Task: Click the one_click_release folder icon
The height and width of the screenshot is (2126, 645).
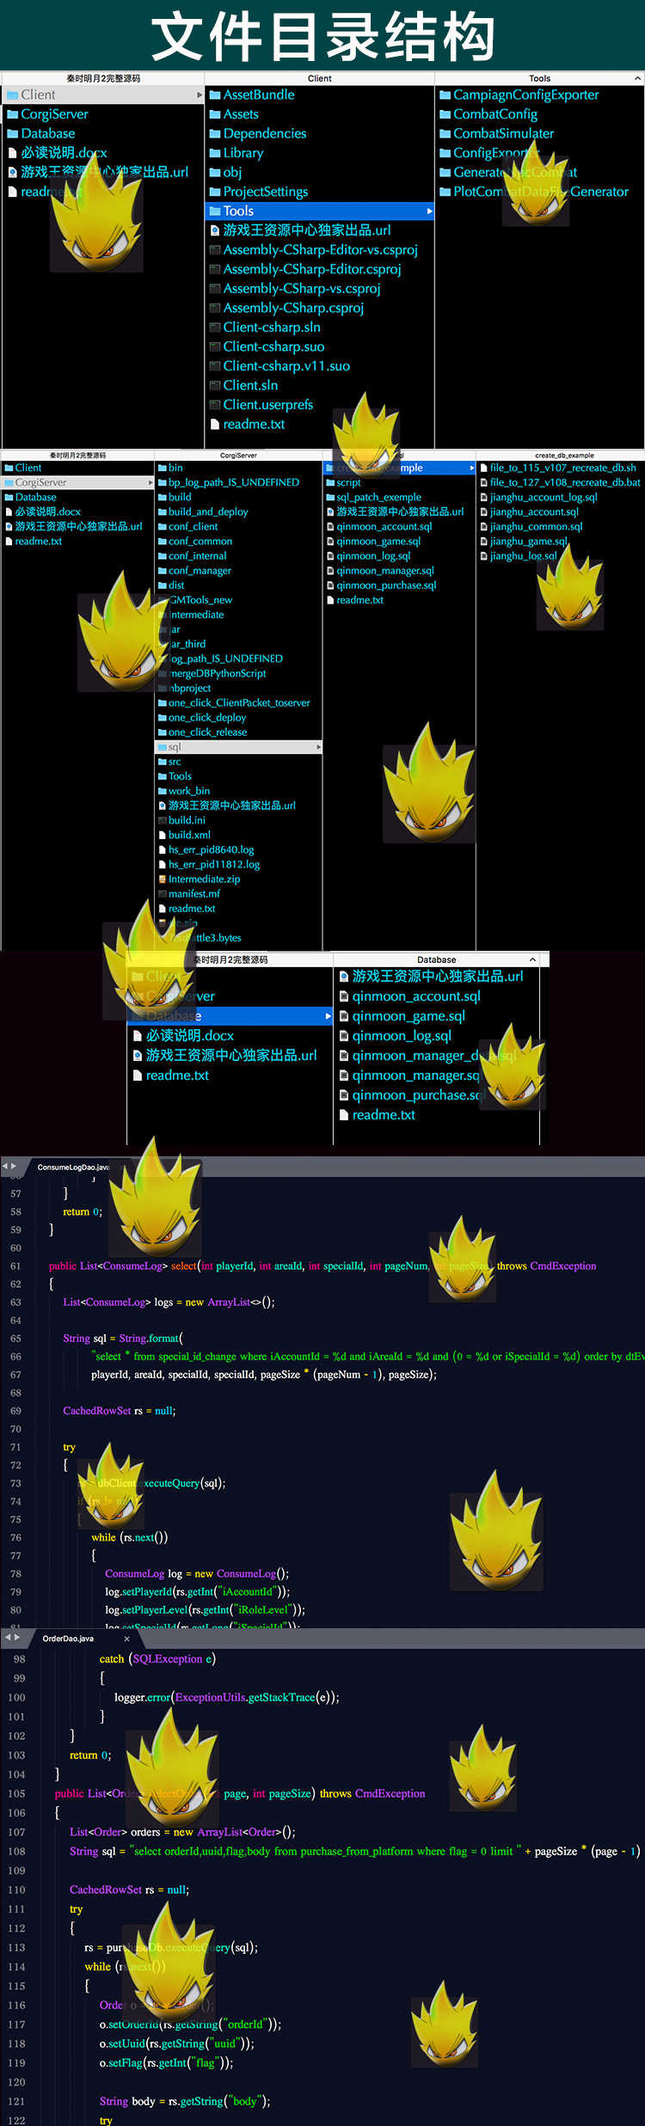Action: [162, 732]
